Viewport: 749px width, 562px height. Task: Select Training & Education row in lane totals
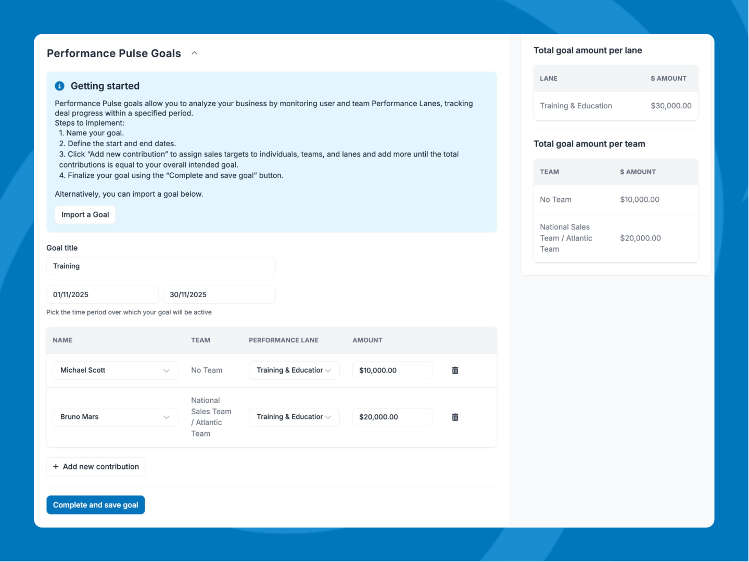[x=615, y=106]
